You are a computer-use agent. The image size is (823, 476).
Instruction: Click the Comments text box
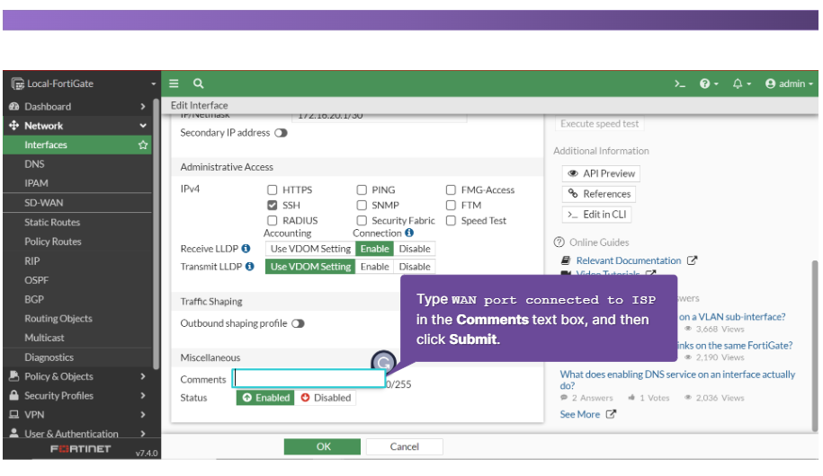point(309,378)
